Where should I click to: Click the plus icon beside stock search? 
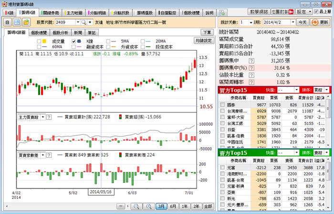tap(90, 22)
